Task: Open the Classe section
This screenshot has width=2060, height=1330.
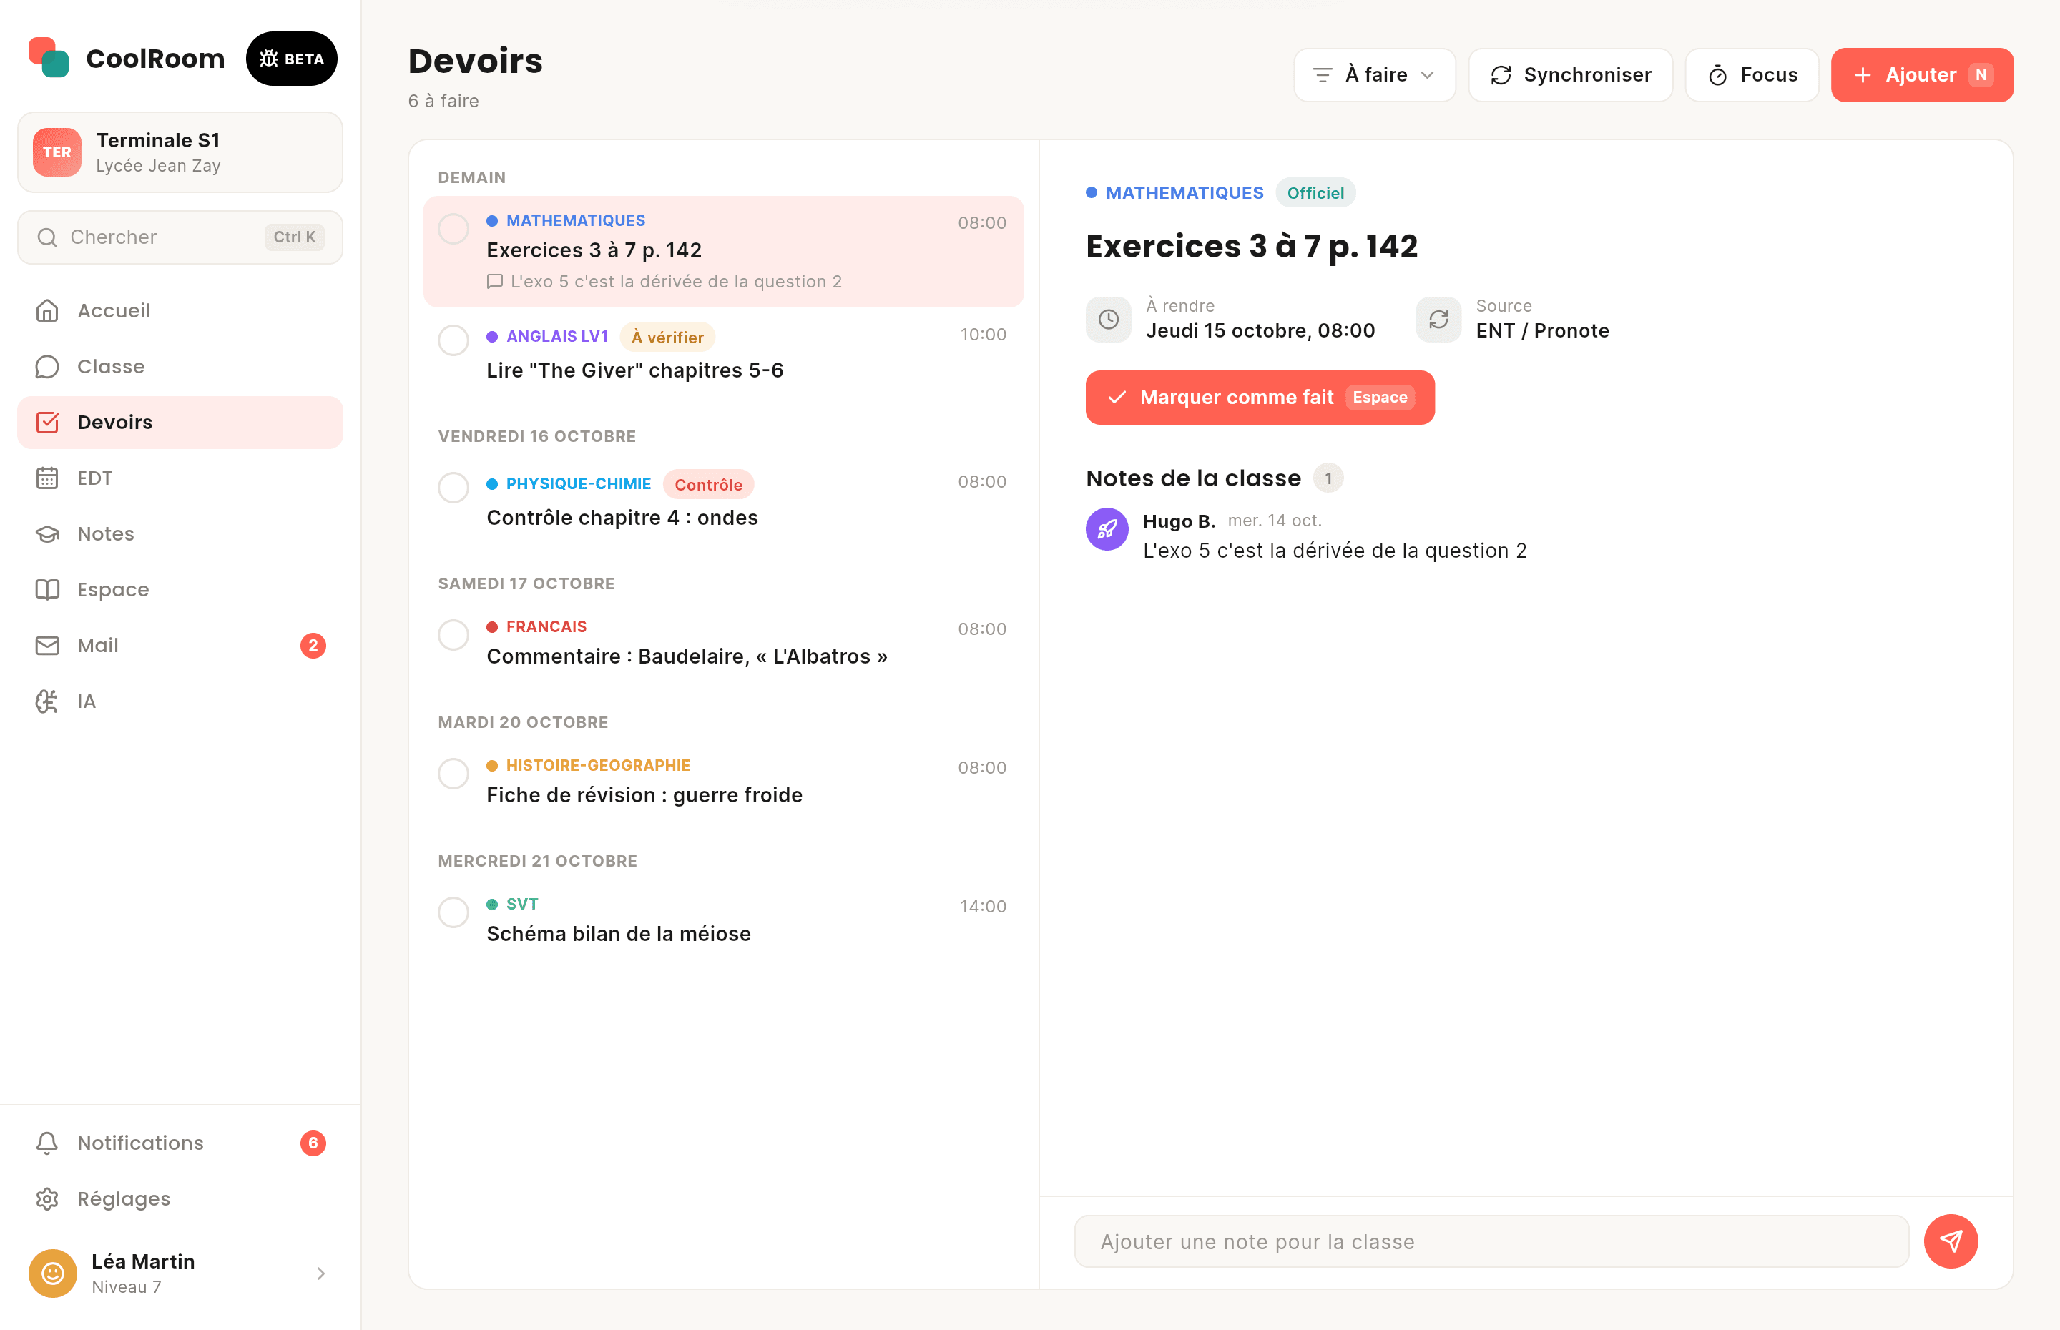Action: click(180, 366)
